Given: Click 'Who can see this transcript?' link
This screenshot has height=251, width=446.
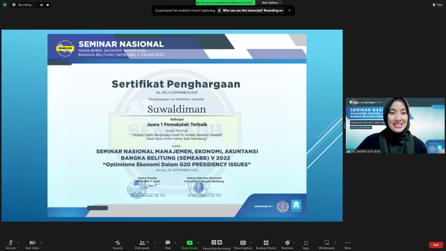Looking at the screenshot, I should tap(251, 10).
